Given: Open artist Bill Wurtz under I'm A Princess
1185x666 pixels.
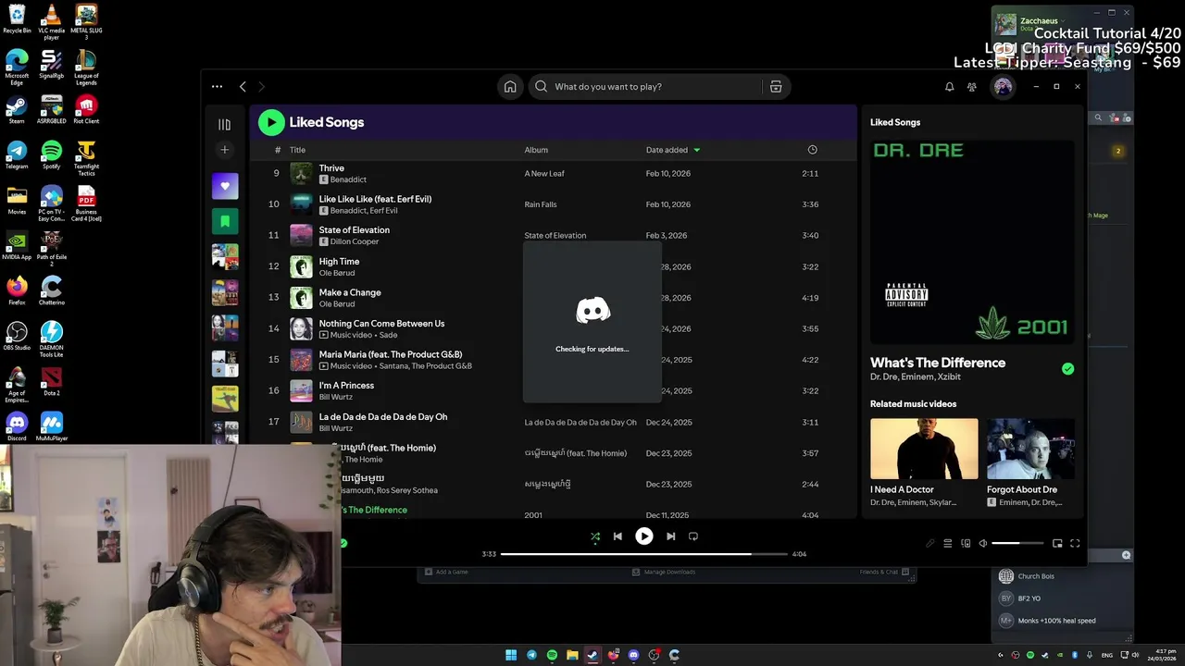Looking at the screenshot, I should tap(336, 397).
